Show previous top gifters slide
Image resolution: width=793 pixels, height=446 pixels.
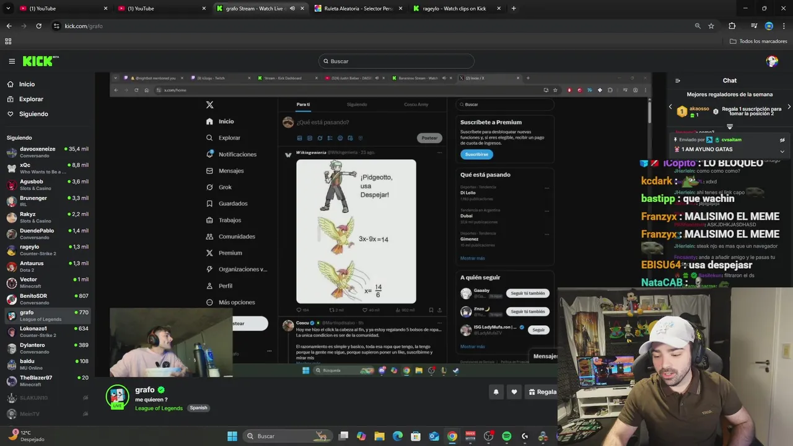(670, 107)
